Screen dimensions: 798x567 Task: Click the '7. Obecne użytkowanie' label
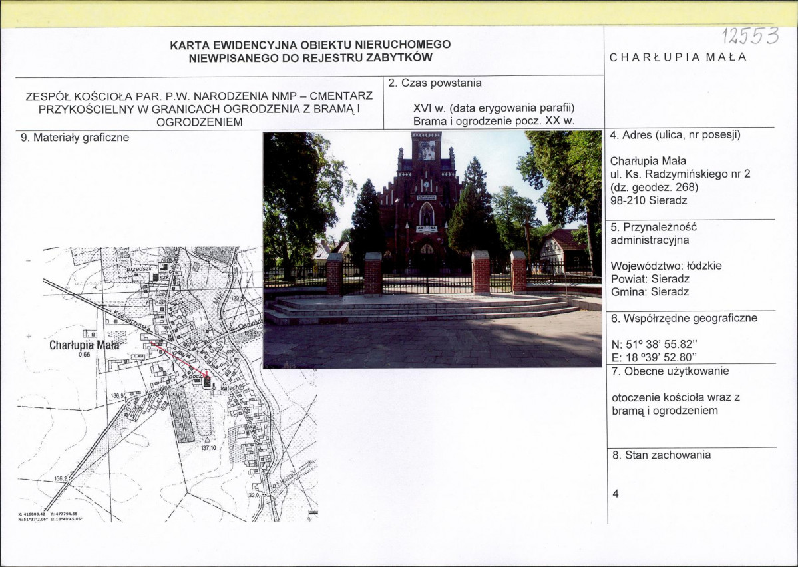click(670, 371)
